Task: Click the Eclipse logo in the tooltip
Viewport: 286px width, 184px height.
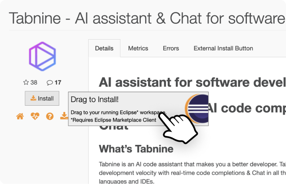Action: pos(197,109)
